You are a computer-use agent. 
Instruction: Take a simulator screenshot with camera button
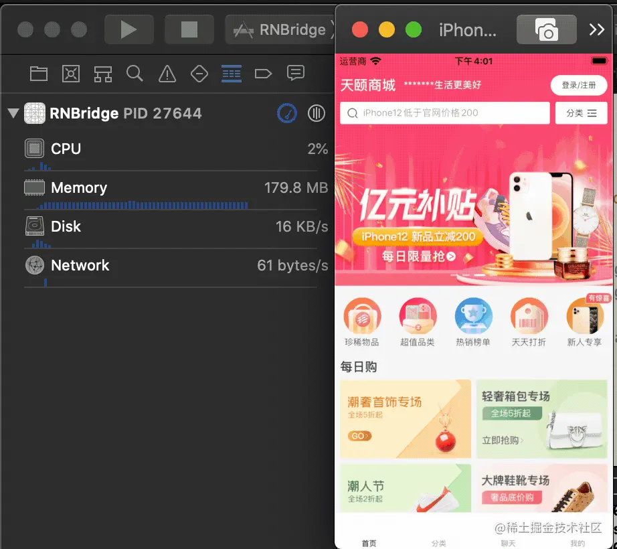pos(546,29)
